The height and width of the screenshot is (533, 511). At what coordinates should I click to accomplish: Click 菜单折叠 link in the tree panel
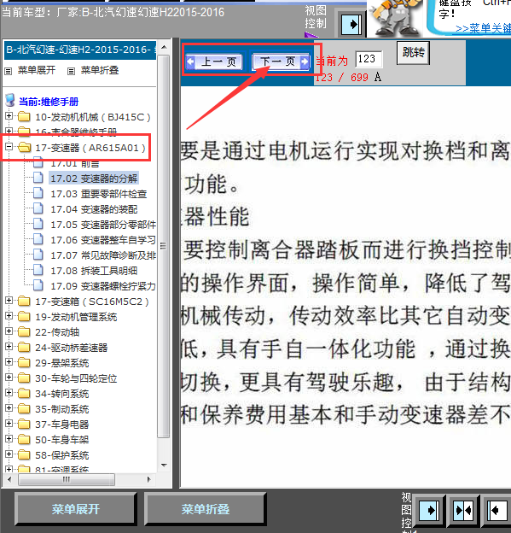point(100,70)
